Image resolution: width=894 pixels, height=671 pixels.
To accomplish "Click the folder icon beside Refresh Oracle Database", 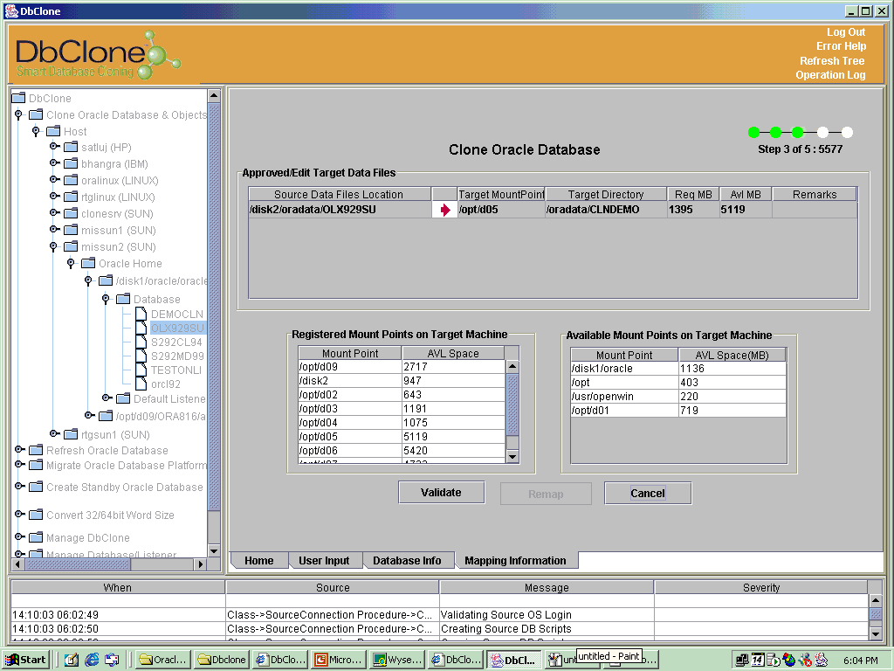I will (x=36, y=450).
